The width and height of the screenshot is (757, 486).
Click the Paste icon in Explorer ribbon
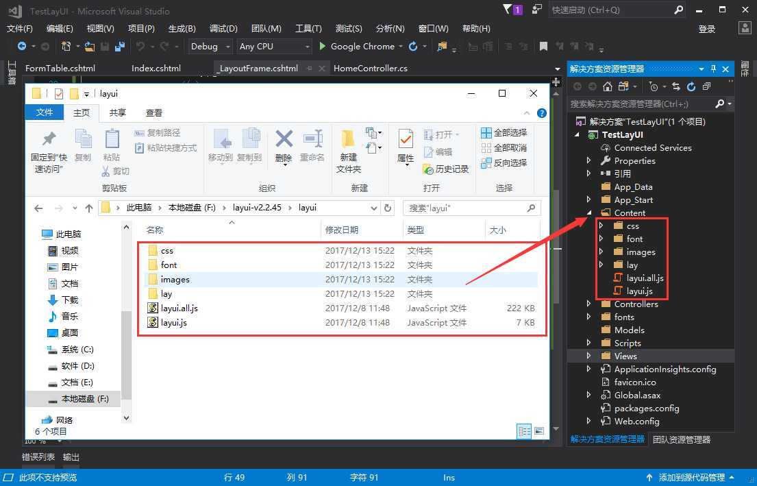pos(112,139)
